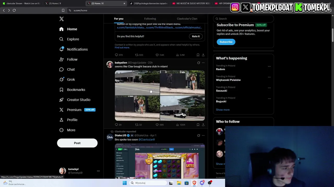Viewport: 334px width, 187px height.
Task: Open options dots for Szczucki trend
Action: [x=269, y=88]
